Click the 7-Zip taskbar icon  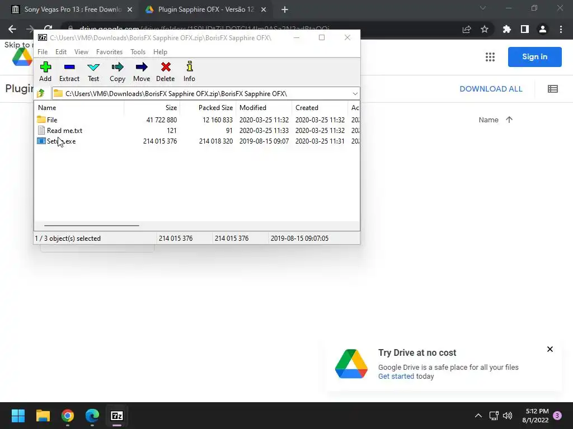point(117,416)
